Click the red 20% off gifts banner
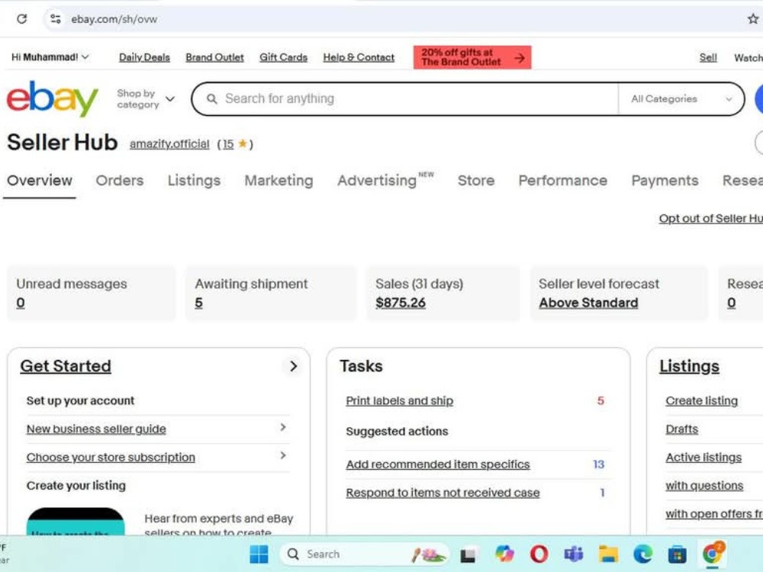The width and height of the screenshot is (763, 572). (x=472, y=57)
